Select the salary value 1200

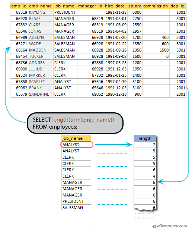tap(135, 63)
